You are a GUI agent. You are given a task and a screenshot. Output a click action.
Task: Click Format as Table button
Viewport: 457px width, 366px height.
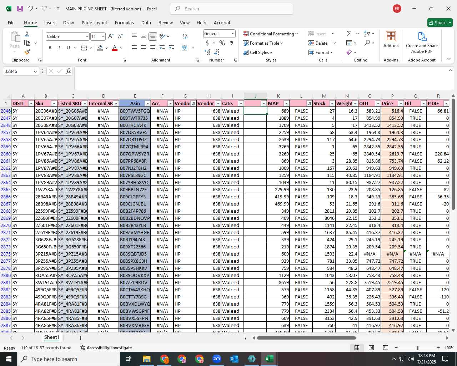263,43
